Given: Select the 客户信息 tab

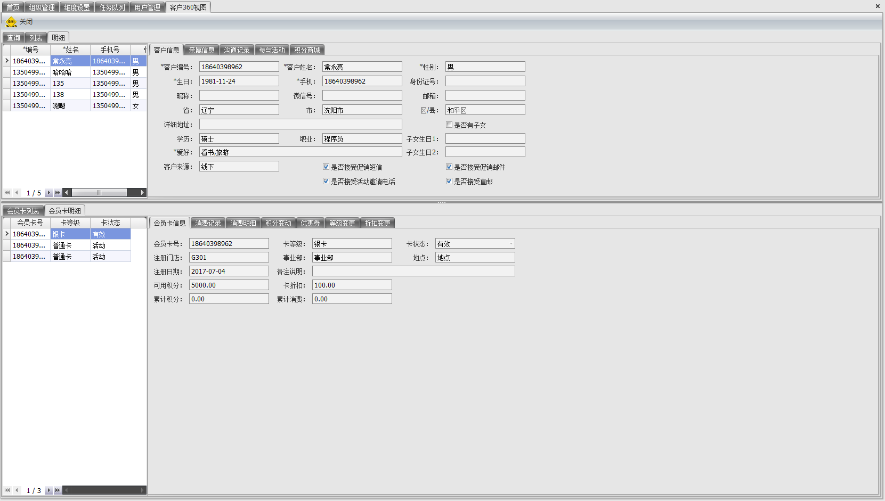Looking at the screenshot, I should 166,50.
